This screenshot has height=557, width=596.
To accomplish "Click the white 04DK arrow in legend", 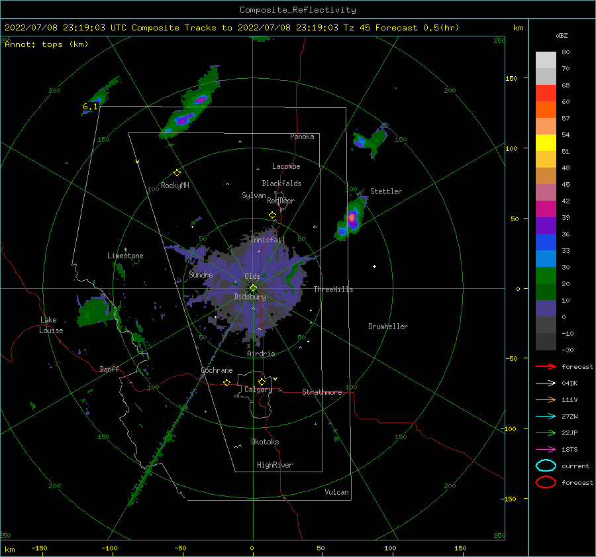I will pos(546,383).
